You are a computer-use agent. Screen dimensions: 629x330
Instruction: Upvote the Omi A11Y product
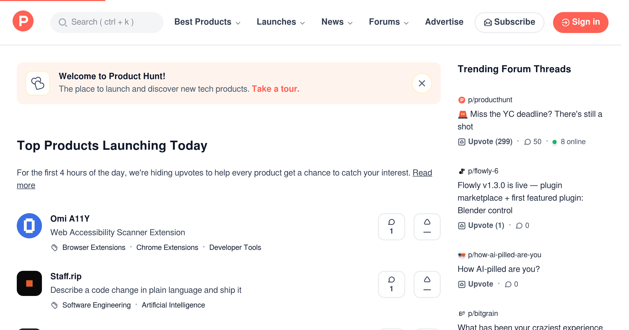[x=427, y=227]
